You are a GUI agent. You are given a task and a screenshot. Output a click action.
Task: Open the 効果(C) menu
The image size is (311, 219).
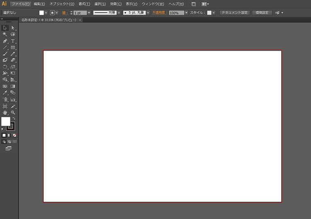(x=116, y=4)
